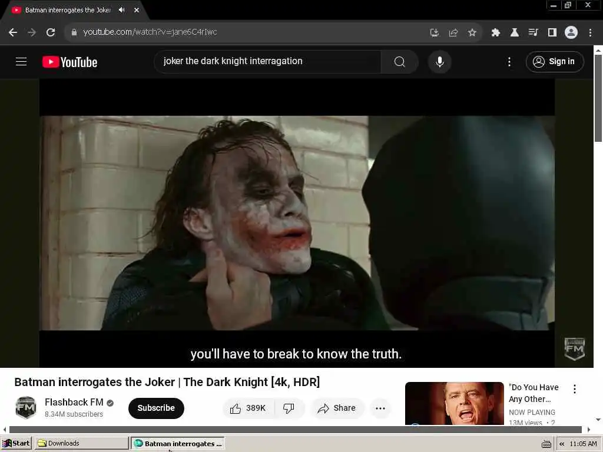
Task: Click the address bar URL
Action: [x=150, y=32]
